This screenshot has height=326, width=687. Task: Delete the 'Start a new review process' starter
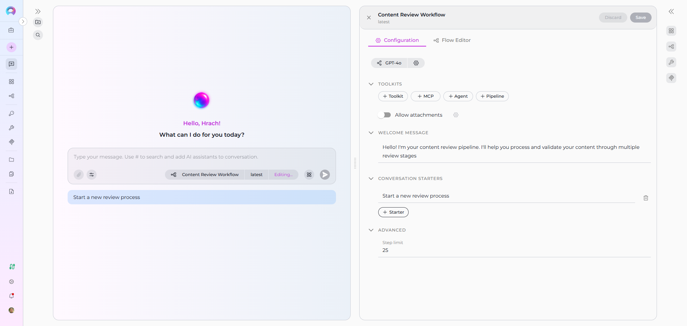click(x=645, y=198)
